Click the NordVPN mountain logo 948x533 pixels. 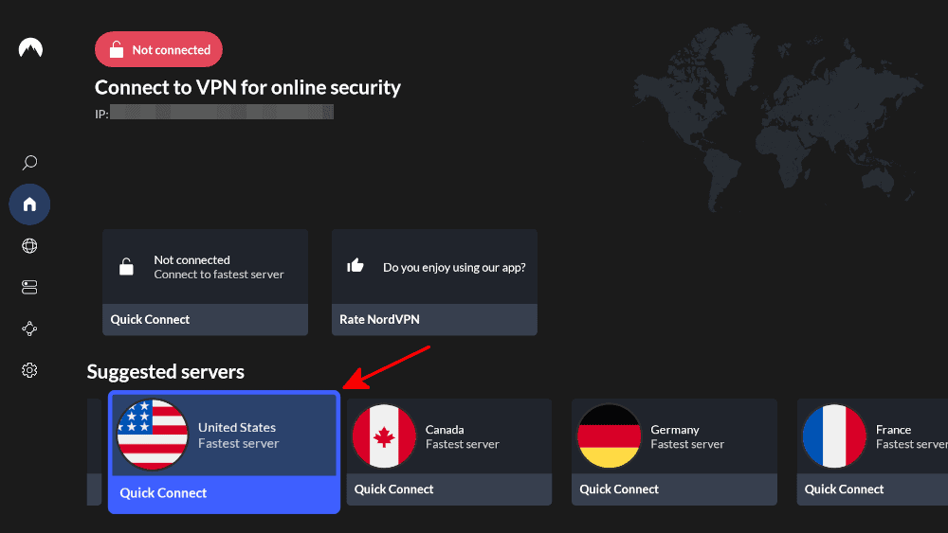click(x=30, y=49)
